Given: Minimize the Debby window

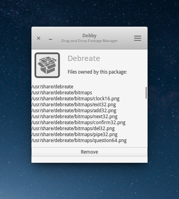Looking at the screenshot, I should [51, 39].
